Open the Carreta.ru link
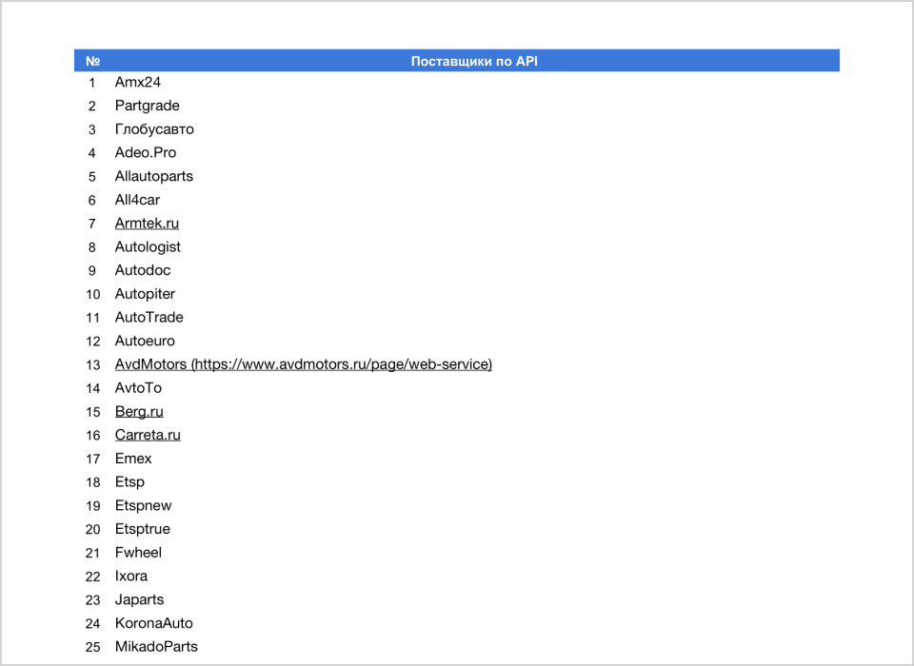Screen dimensions: 914x666 tap(148, 435)
